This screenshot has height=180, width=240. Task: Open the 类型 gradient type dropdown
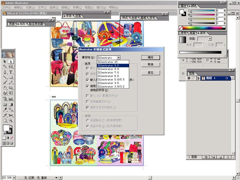point(210,39)
